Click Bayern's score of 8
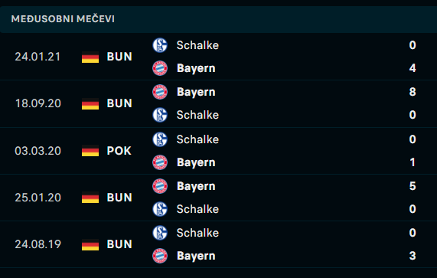437x278 pixels. tap(413, 92)
